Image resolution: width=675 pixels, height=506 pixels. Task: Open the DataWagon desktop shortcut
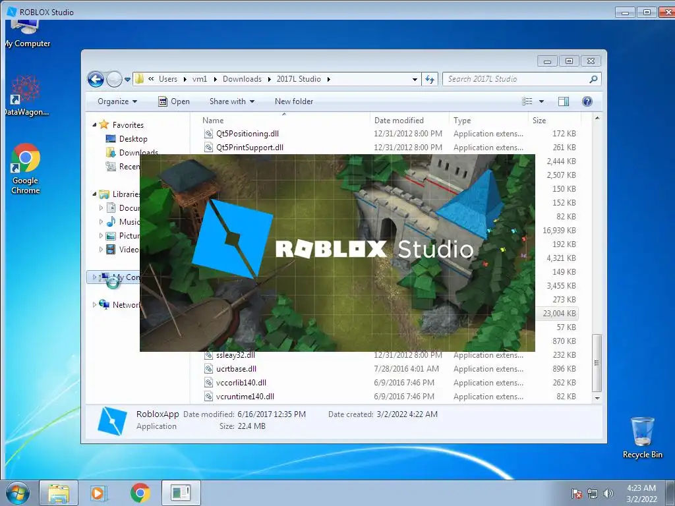coord(26,96)
